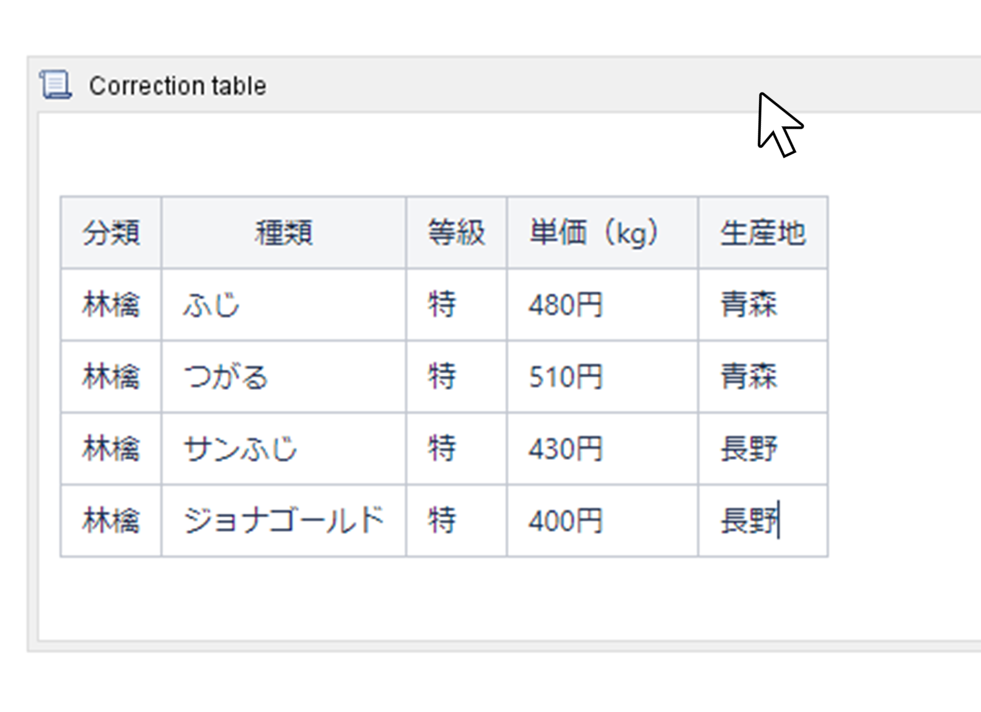Viewport: 981px width, 712px height.
Task: Select the 等級 header cell
Action: tap(457, 233)
